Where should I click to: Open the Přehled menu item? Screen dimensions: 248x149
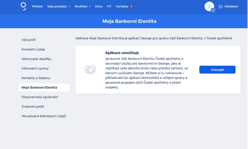(37, 7)
